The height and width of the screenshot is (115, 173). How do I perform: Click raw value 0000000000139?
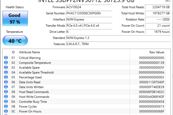[152, 63]
